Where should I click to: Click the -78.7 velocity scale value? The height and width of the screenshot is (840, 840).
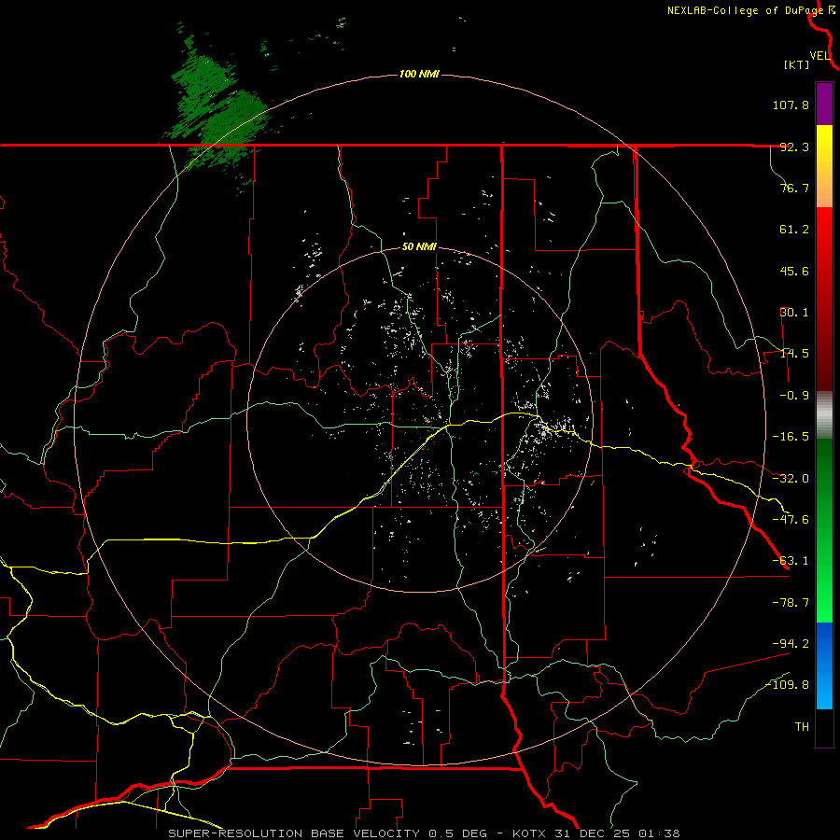[x=791, y=603]
